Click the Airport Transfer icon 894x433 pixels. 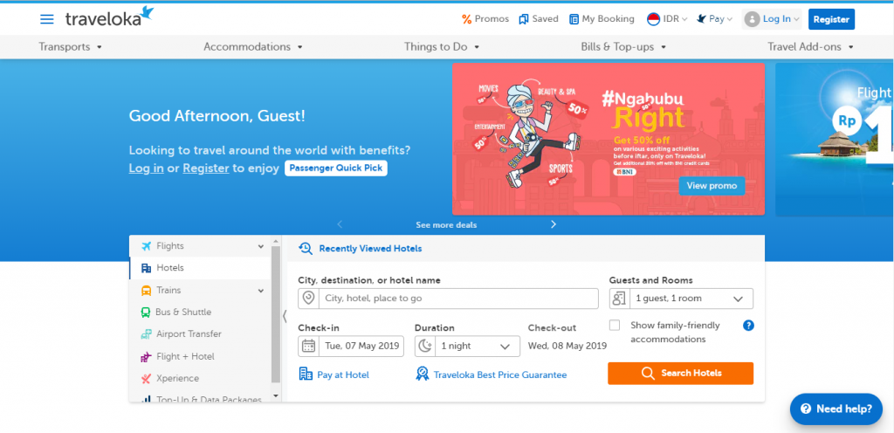(x=147, y=334)
